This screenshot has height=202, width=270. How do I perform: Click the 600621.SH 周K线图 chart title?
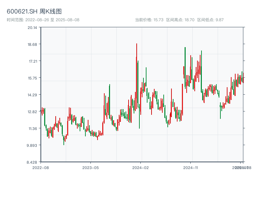click(34, 12)
